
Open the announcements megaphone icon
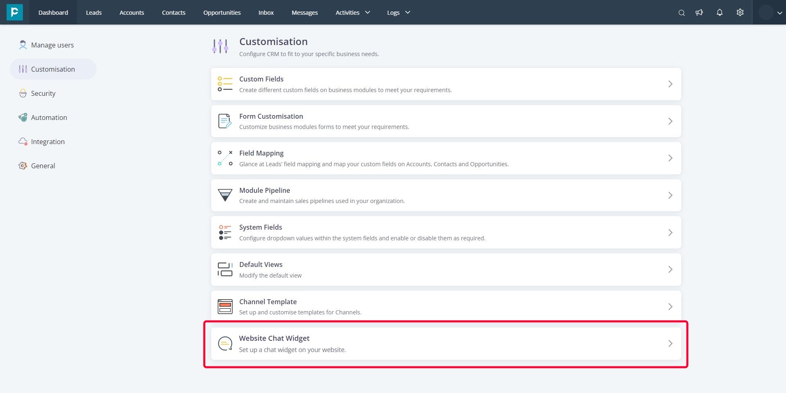pos(699,12)
